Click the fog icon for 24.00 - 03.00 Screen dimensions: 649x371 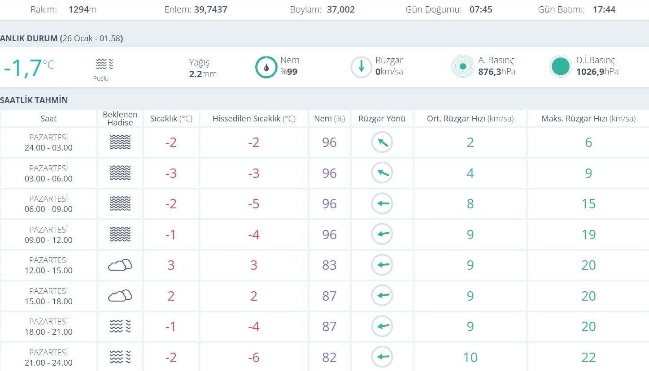click(120, 142)
